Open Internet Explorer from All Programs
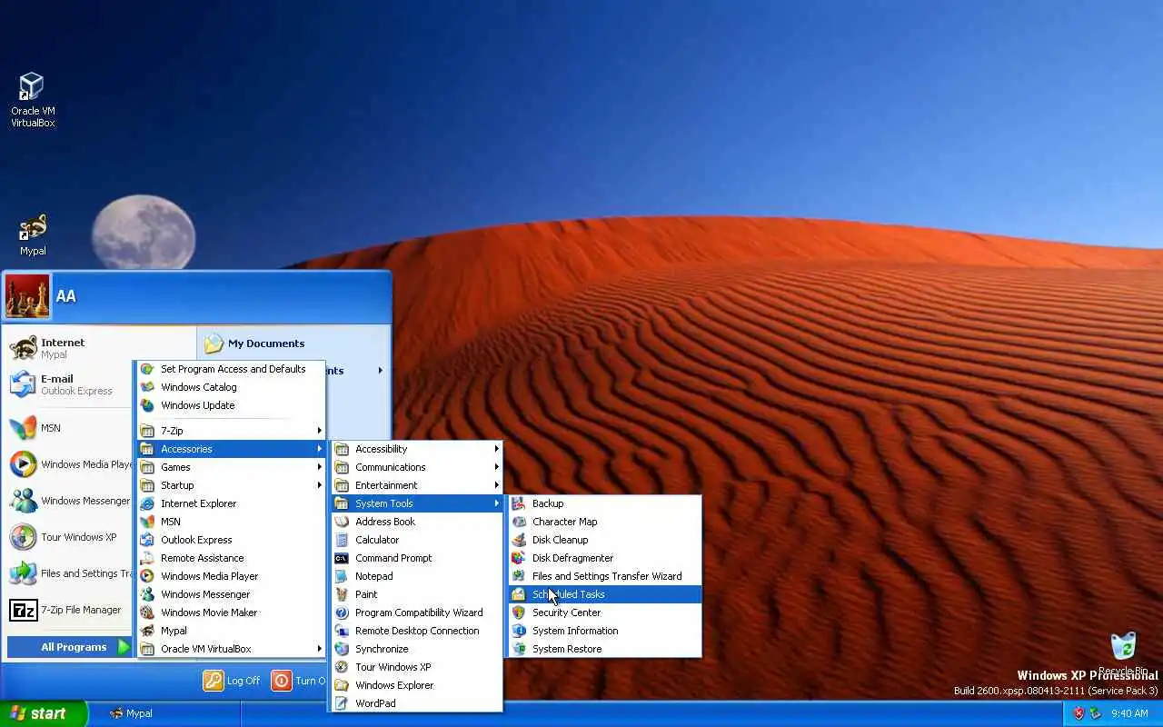Image resolution: width=1163 pixels, height=727 pixels. coord(231,503)
